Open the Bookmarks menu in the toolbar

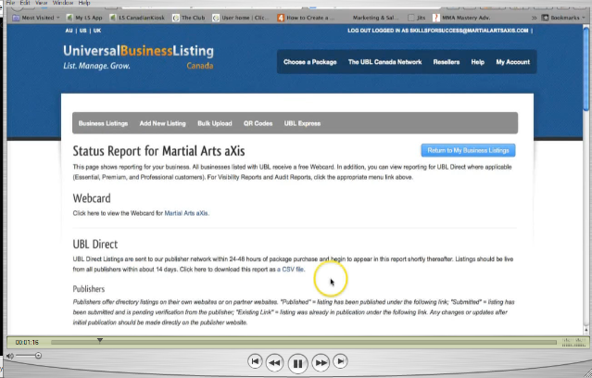pos(563,18)
